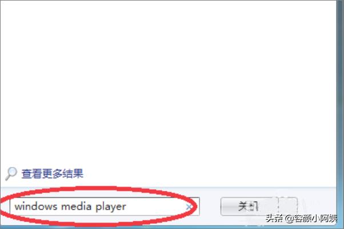Remove the search text using the blue X
344x229 pixels.
(189, 207)
